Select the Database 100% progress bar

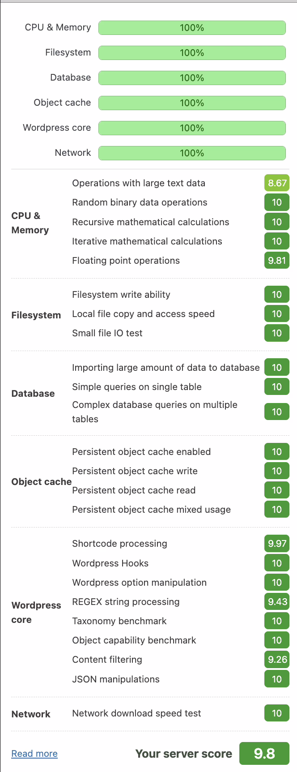[192, 78]
